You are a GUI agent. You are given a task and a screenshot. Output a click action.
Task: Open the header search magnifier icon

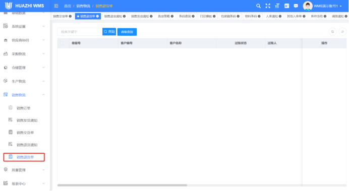(x=258, y=6)
